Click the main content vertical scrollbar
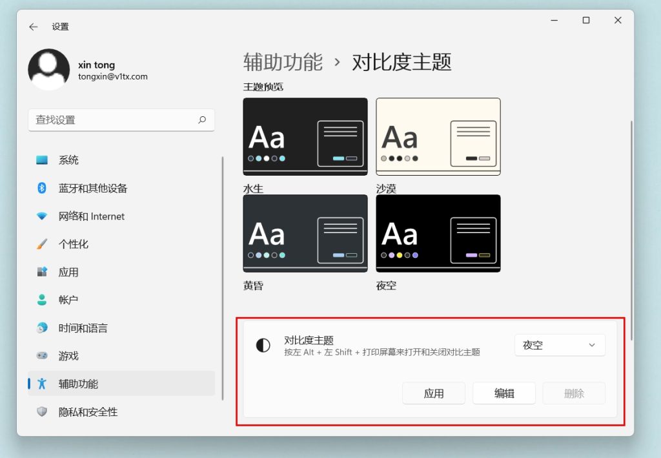Screen dimensions: 661x458 coord(631,230)
